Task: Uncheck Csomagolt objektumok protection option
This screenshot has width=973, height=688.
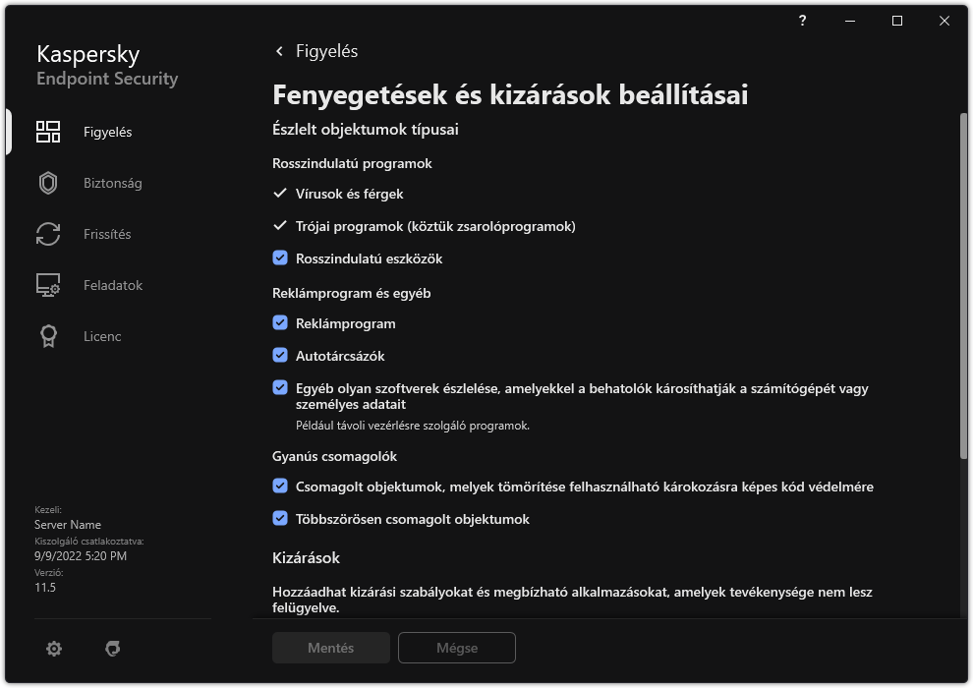Action: point(280,487)
